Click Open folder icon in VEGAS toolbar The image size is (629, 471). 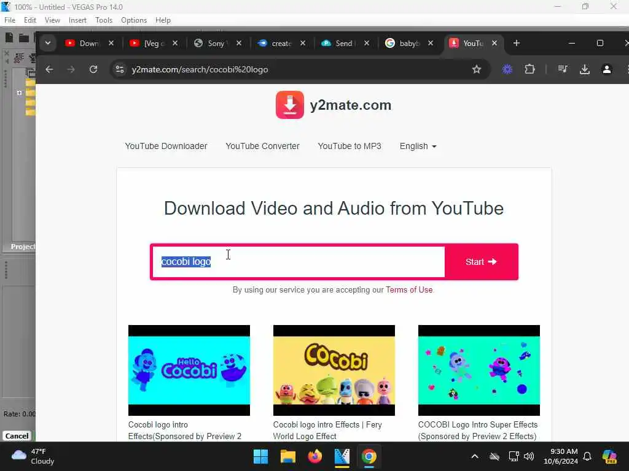[24, 38]
